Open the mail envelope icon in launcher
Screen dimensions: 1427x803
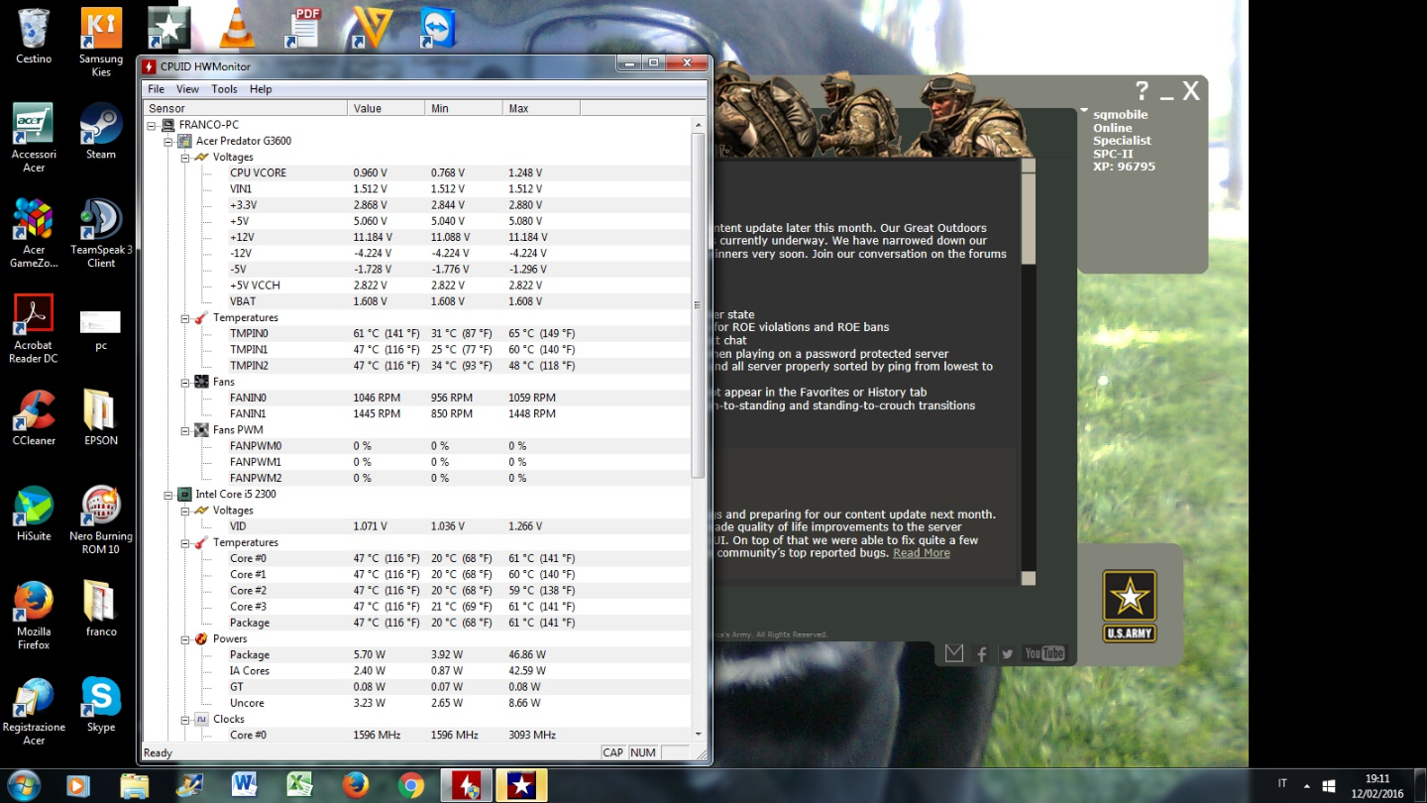pos(953,653)
